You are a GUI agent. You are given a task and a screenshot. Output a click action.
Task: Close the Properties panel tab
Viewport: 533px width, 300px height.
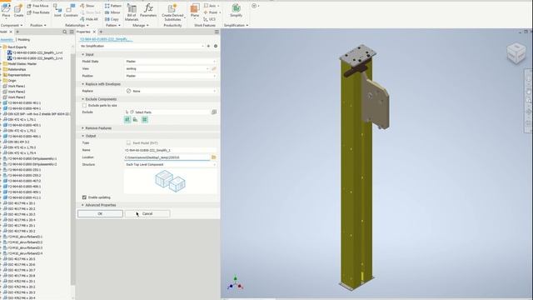(x=94, y=32)
